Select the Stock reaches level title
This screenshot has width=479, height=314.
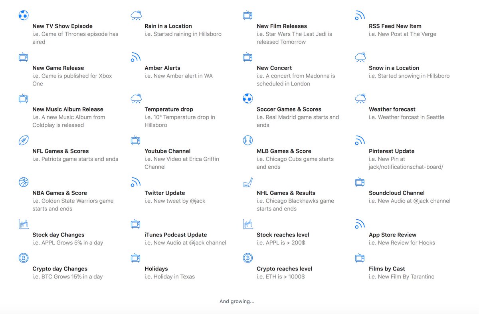tap(283, 235)
